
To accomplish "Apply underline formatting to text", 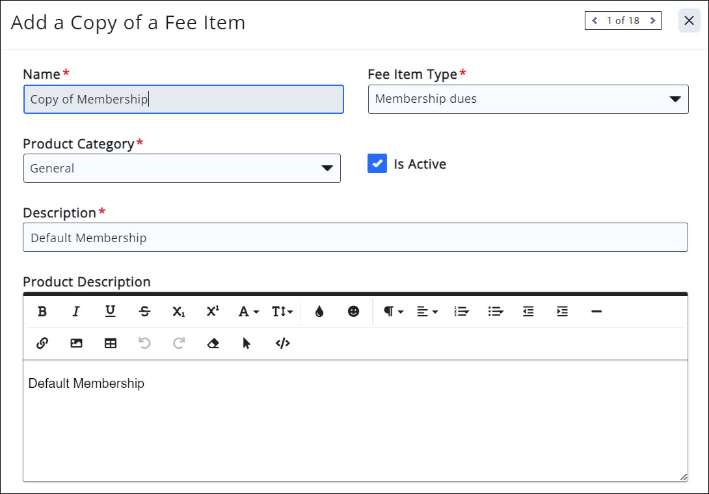I will [111, 312].
